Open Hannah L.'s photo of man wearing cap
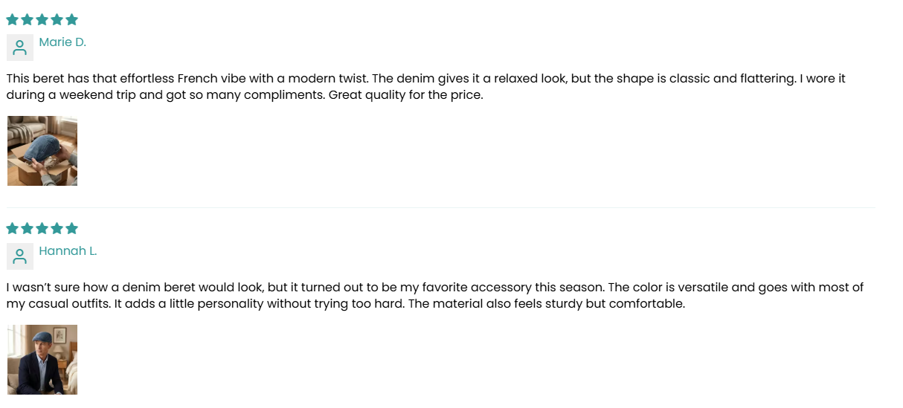The image size is (903, 408). (x=42, y=360)
